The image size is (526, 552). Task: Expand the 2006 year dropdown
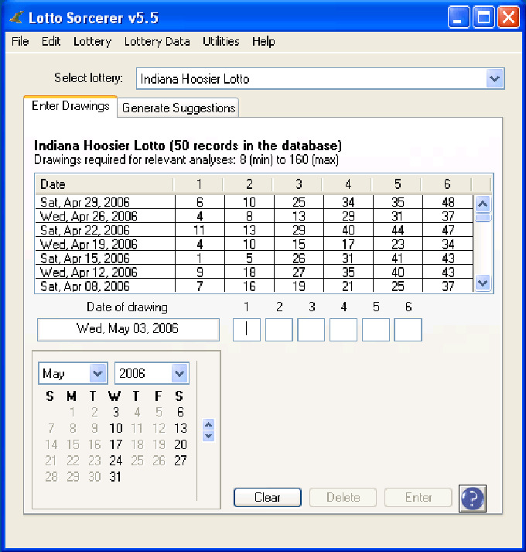(x=179, y=373)
